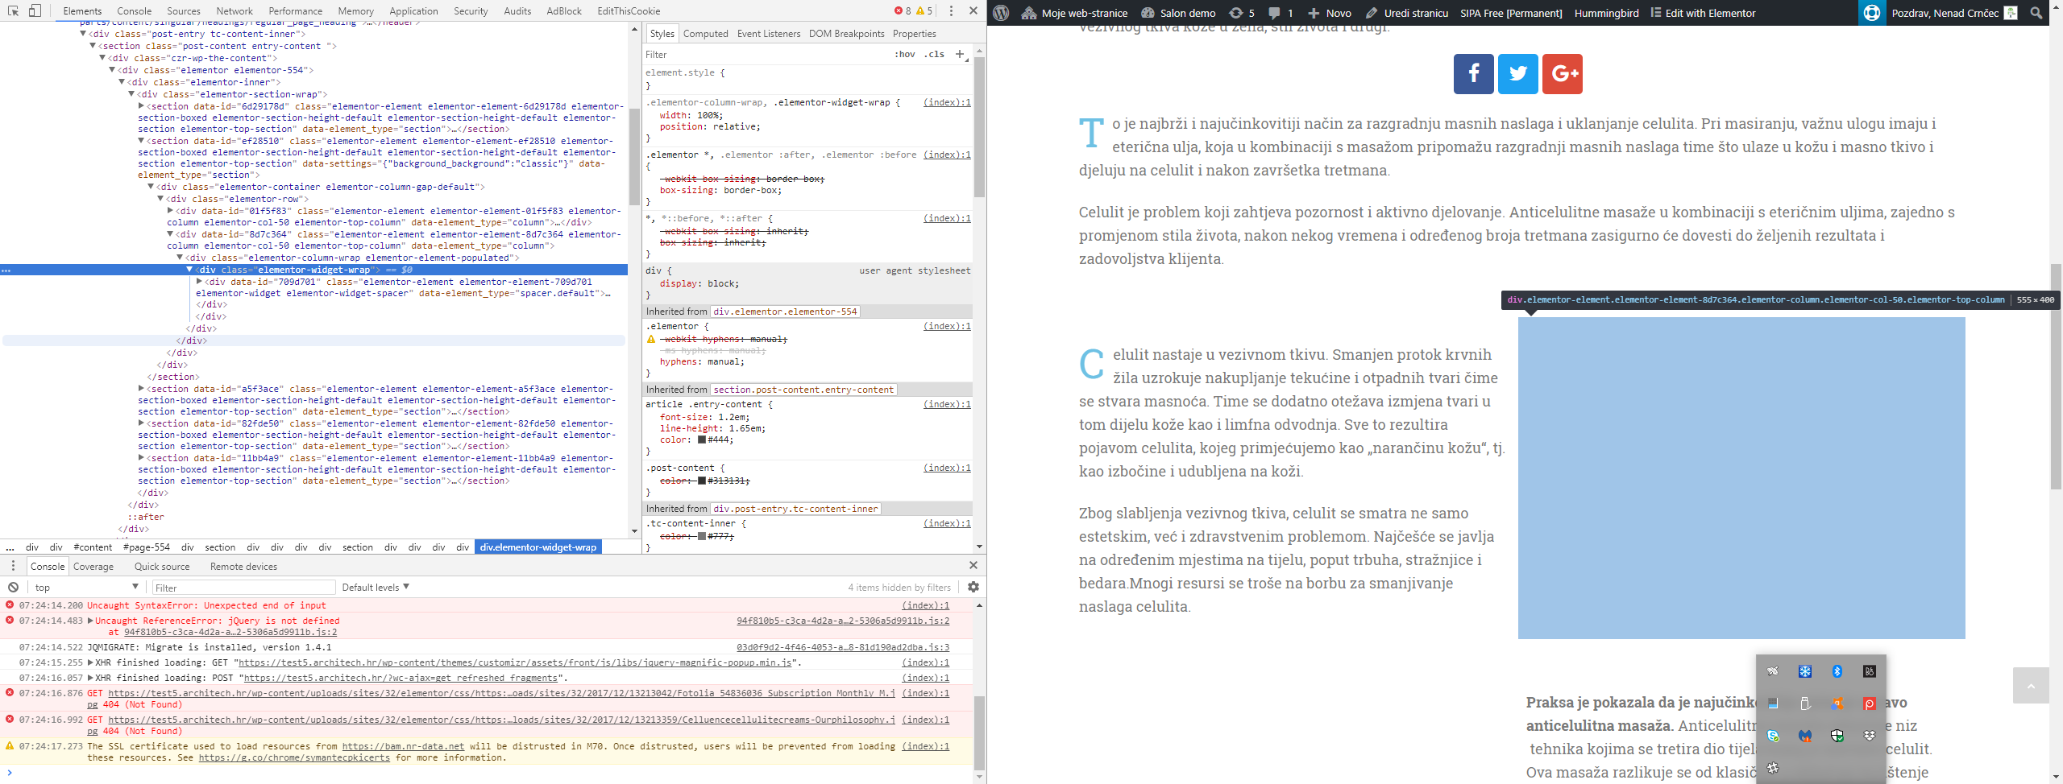2063x784 pixels.
Task: Open Slack icon in system tray
Action: coord(1773,768)
